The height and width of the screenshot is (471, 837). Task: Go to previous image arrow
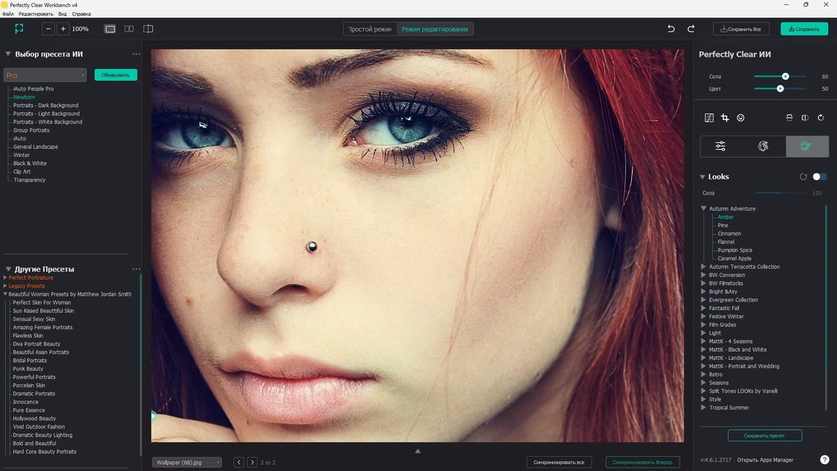(x=239, y=462)
